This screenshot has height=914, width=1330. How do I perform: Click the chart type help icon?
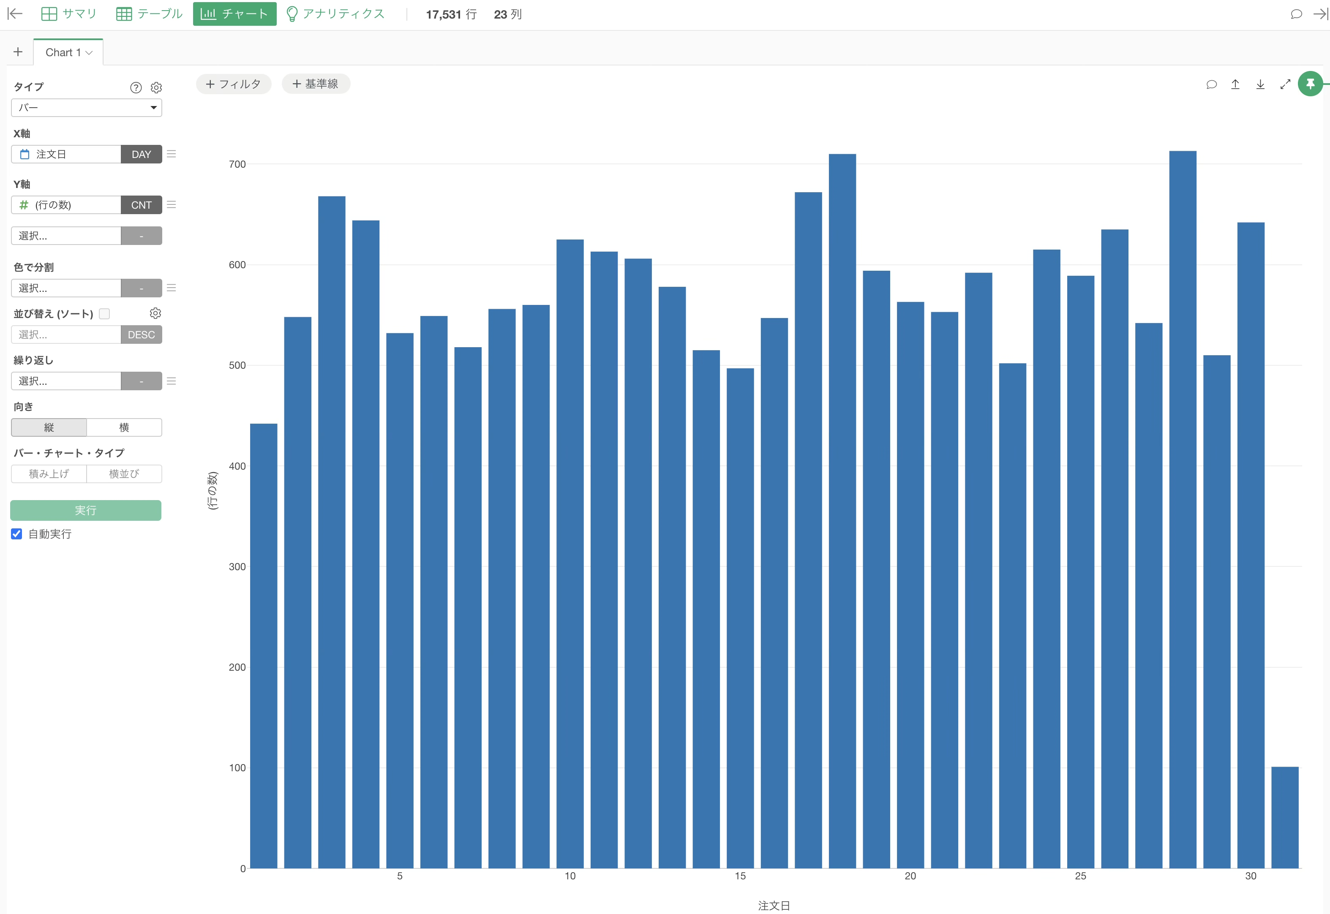(x=136, y=87)
